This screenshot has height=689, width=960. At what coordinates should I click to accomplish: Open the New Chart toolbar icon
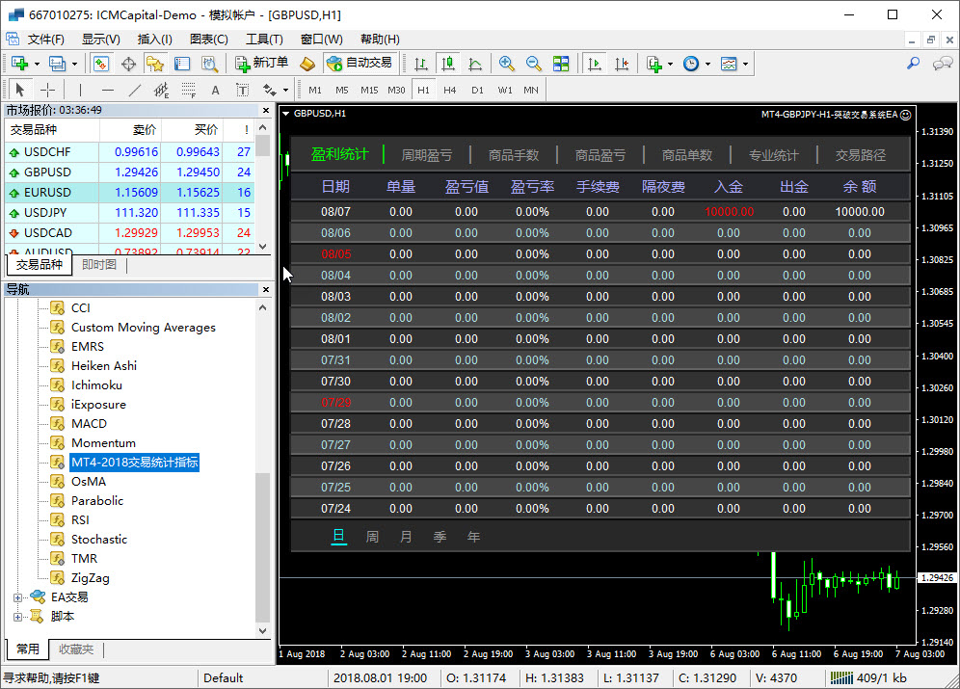point(19,64)
